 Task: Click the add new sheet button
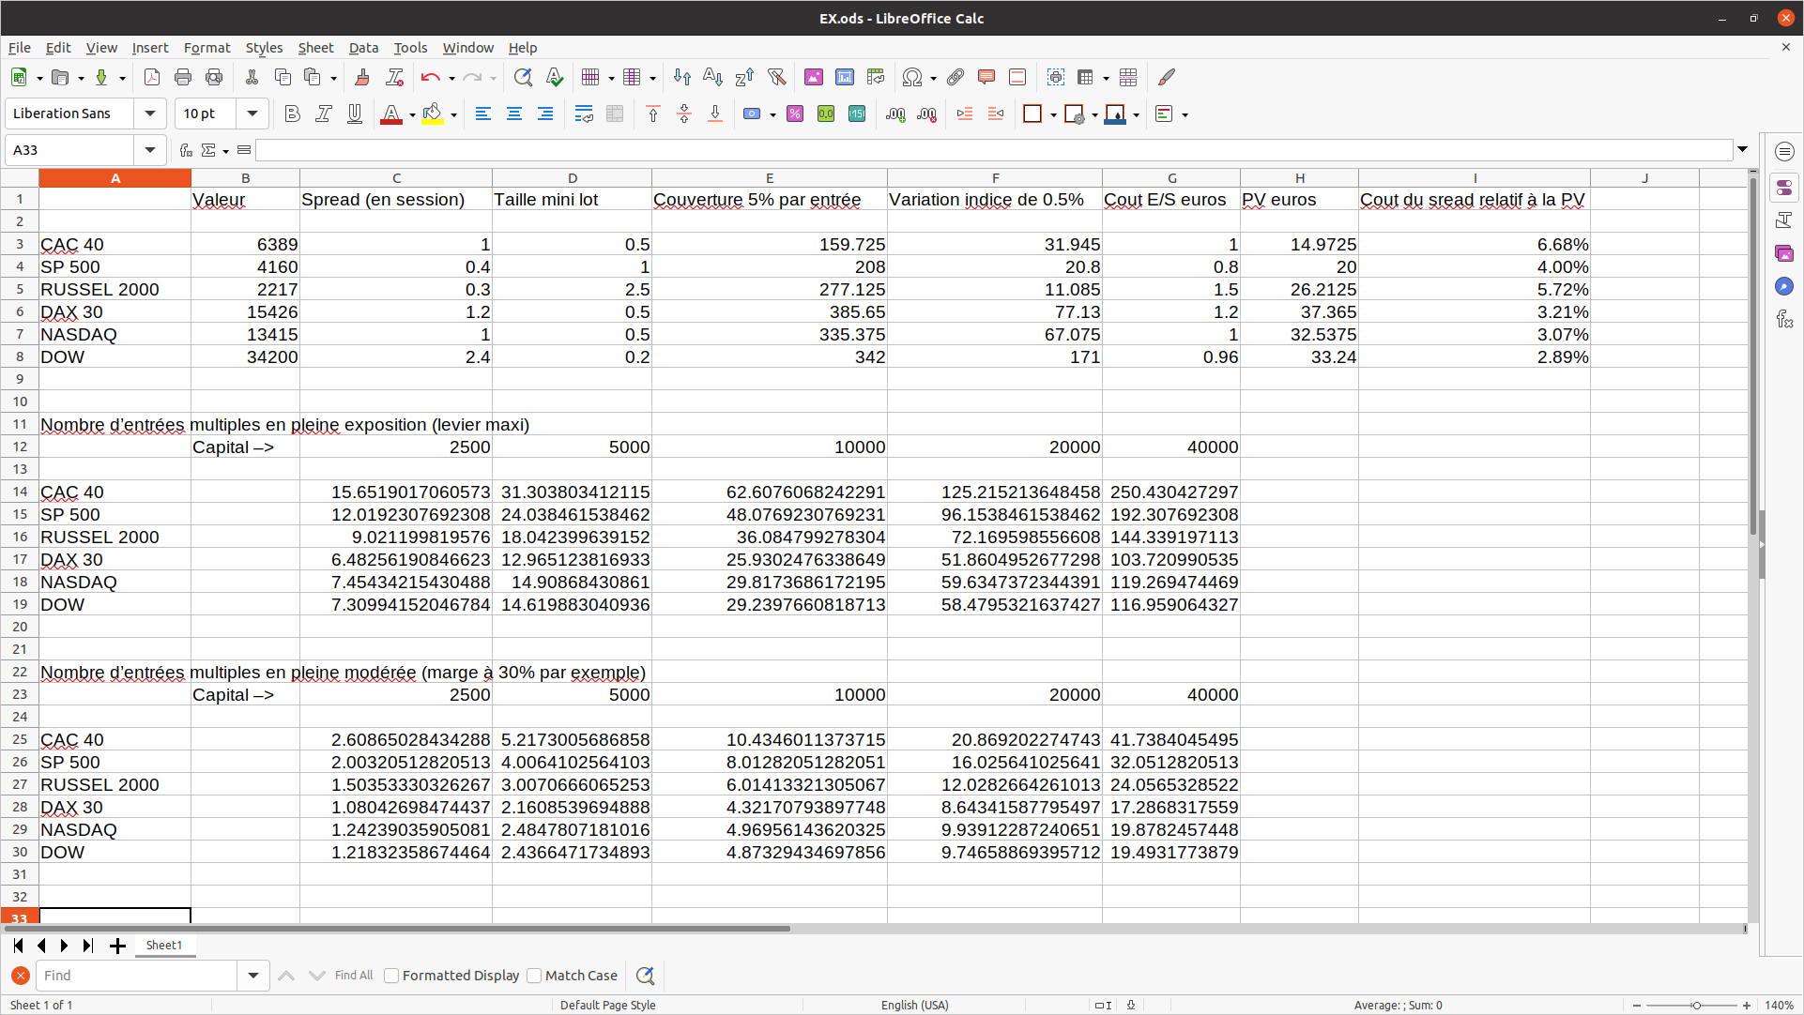tap(117, 946)
